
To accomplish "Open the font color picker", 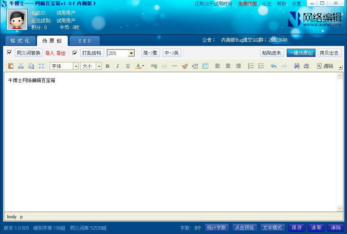I will 140,66.
